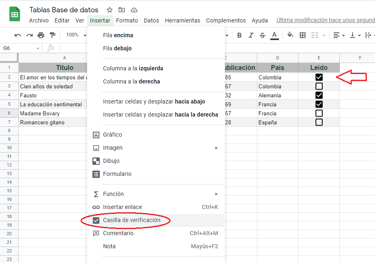Click the print icon
The height and width of the screenshot is (263, 375).
pyautogui.click(x=41, y=35)
